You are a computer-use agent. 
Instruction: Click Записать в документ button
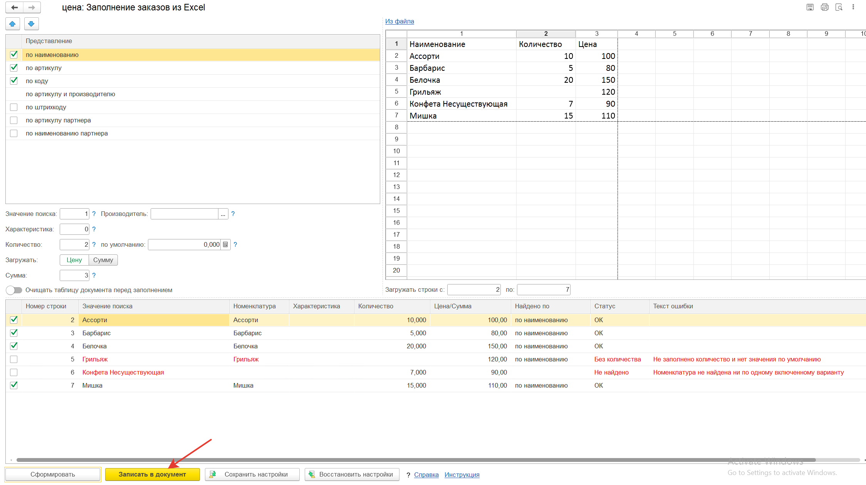(152, 474)
